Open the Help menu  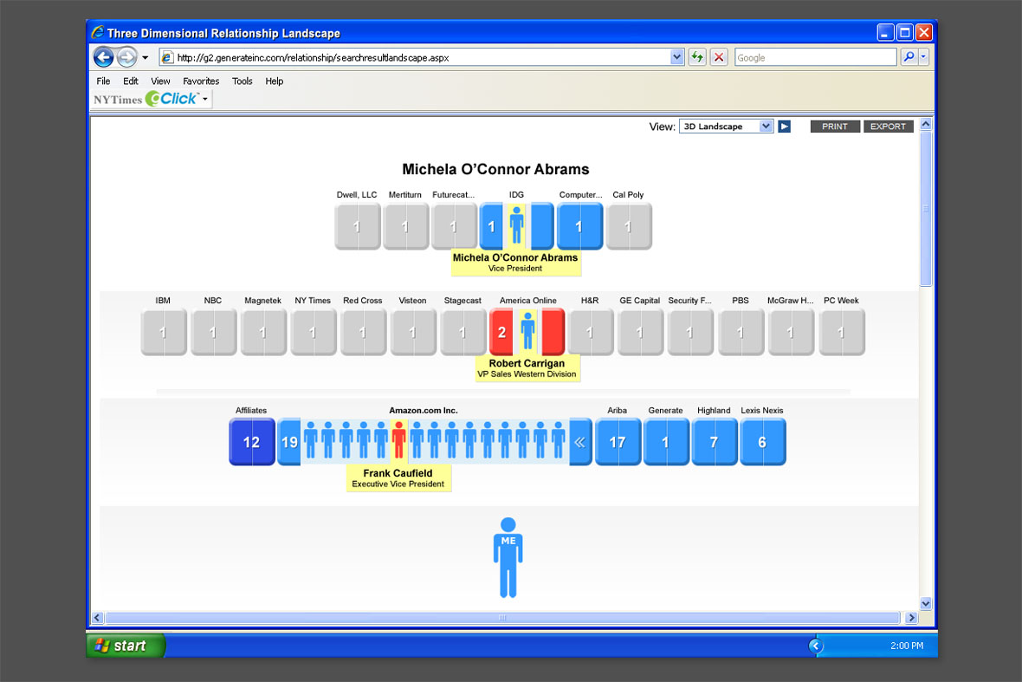pos(274,81)
